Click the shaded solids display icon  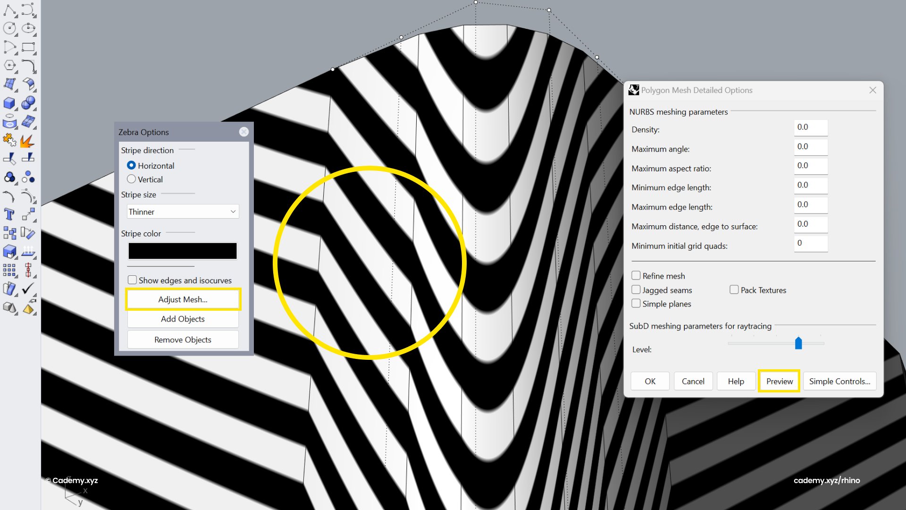click(x=9, y=308)
